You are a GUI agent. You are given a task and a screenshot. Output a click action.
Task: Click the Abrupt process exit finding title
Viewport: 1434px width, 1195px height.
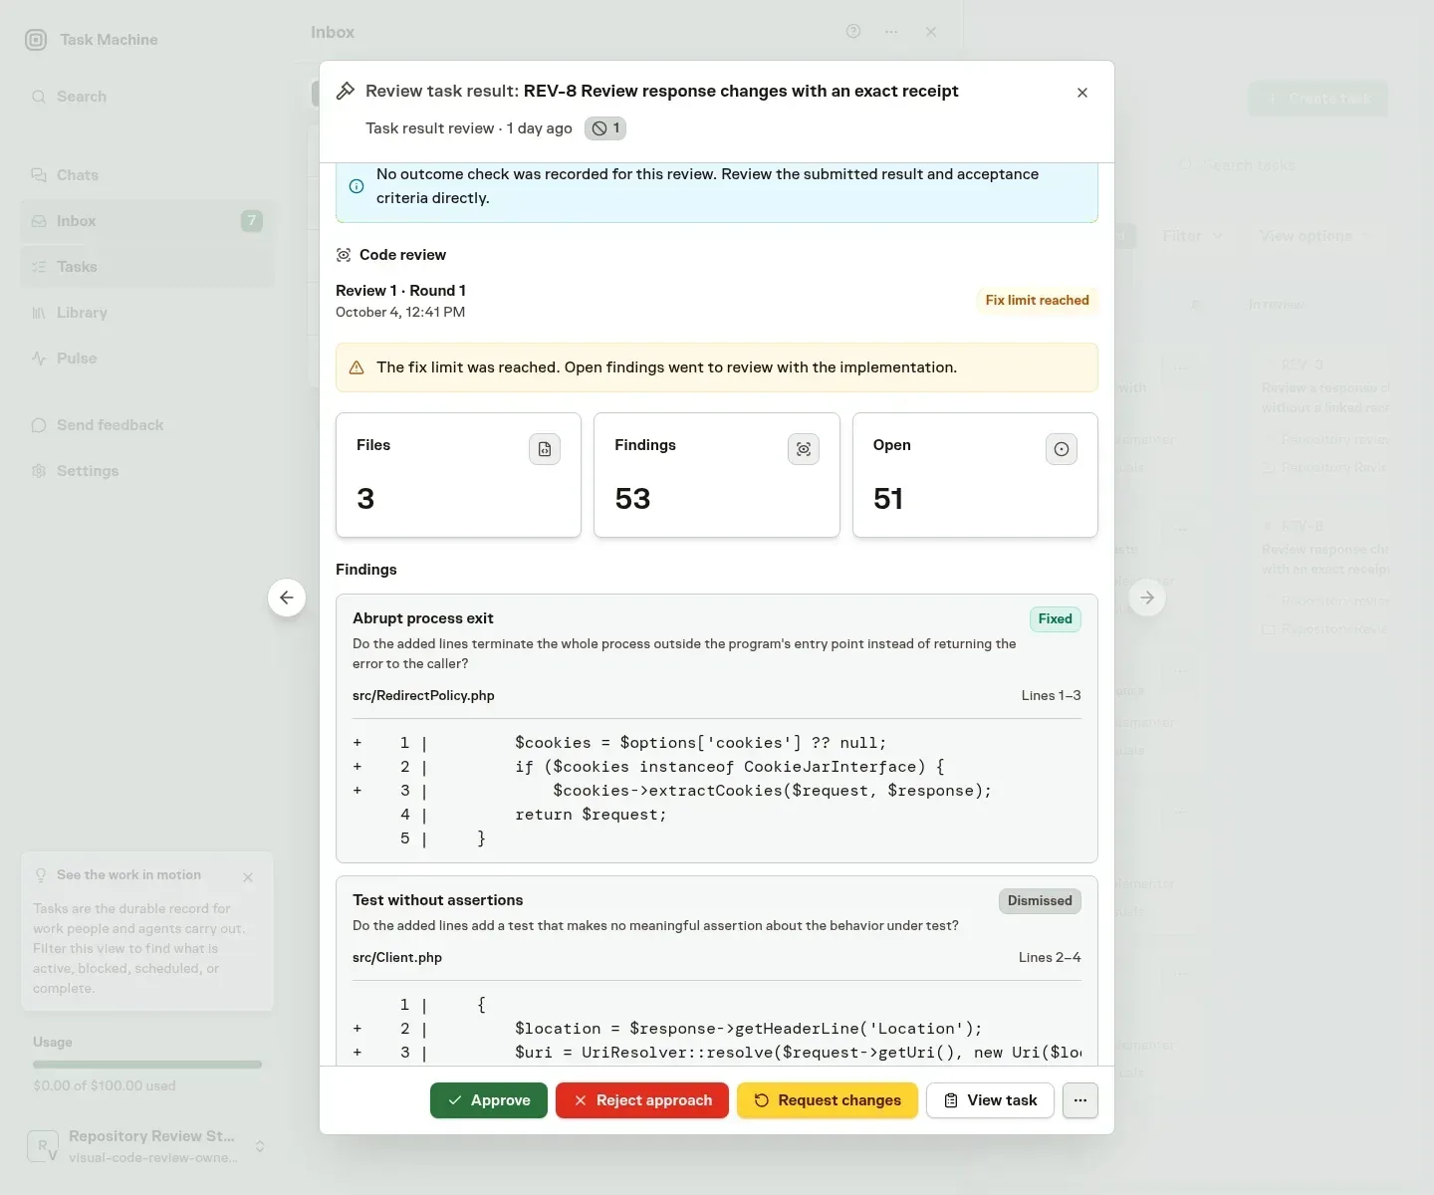click(423, 618)
